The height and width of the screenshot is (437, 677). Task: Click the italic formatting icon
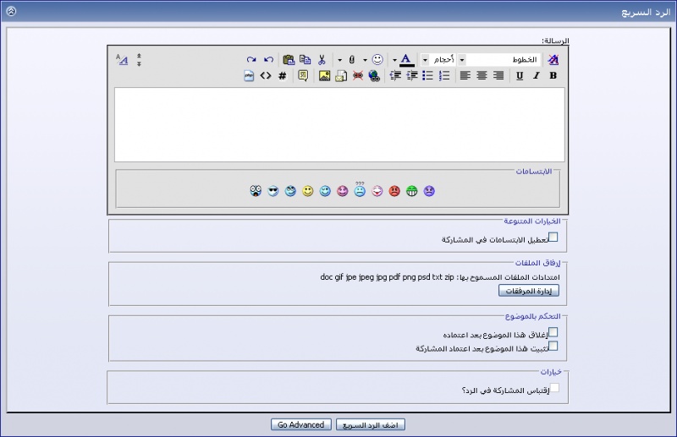point(536,76)
